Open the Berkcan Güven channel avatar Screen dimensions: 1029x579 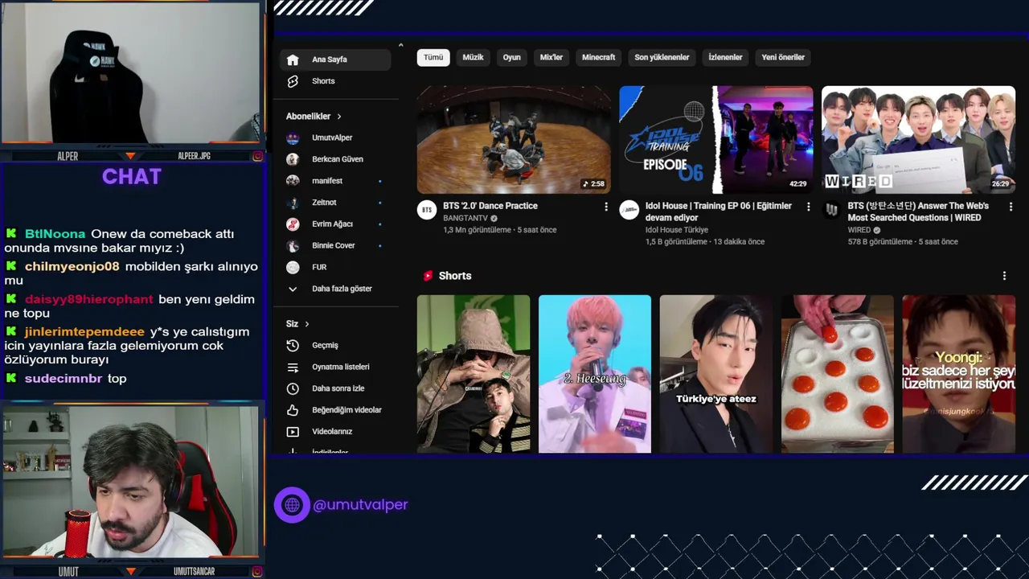293,159
